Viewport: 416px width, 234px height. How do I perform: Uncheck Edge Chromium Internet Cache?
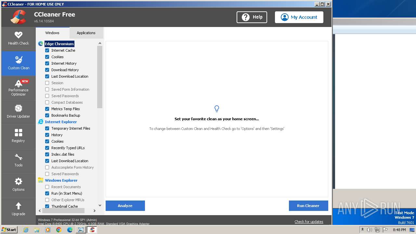point(47,50)
